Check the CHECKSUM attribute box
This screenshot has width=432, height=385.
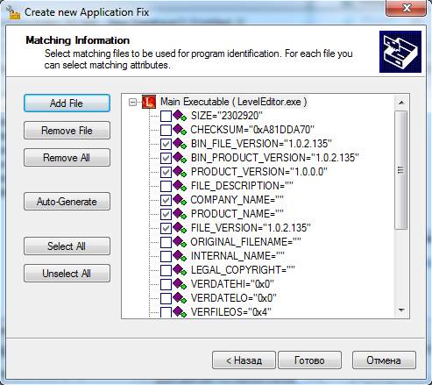166,130
